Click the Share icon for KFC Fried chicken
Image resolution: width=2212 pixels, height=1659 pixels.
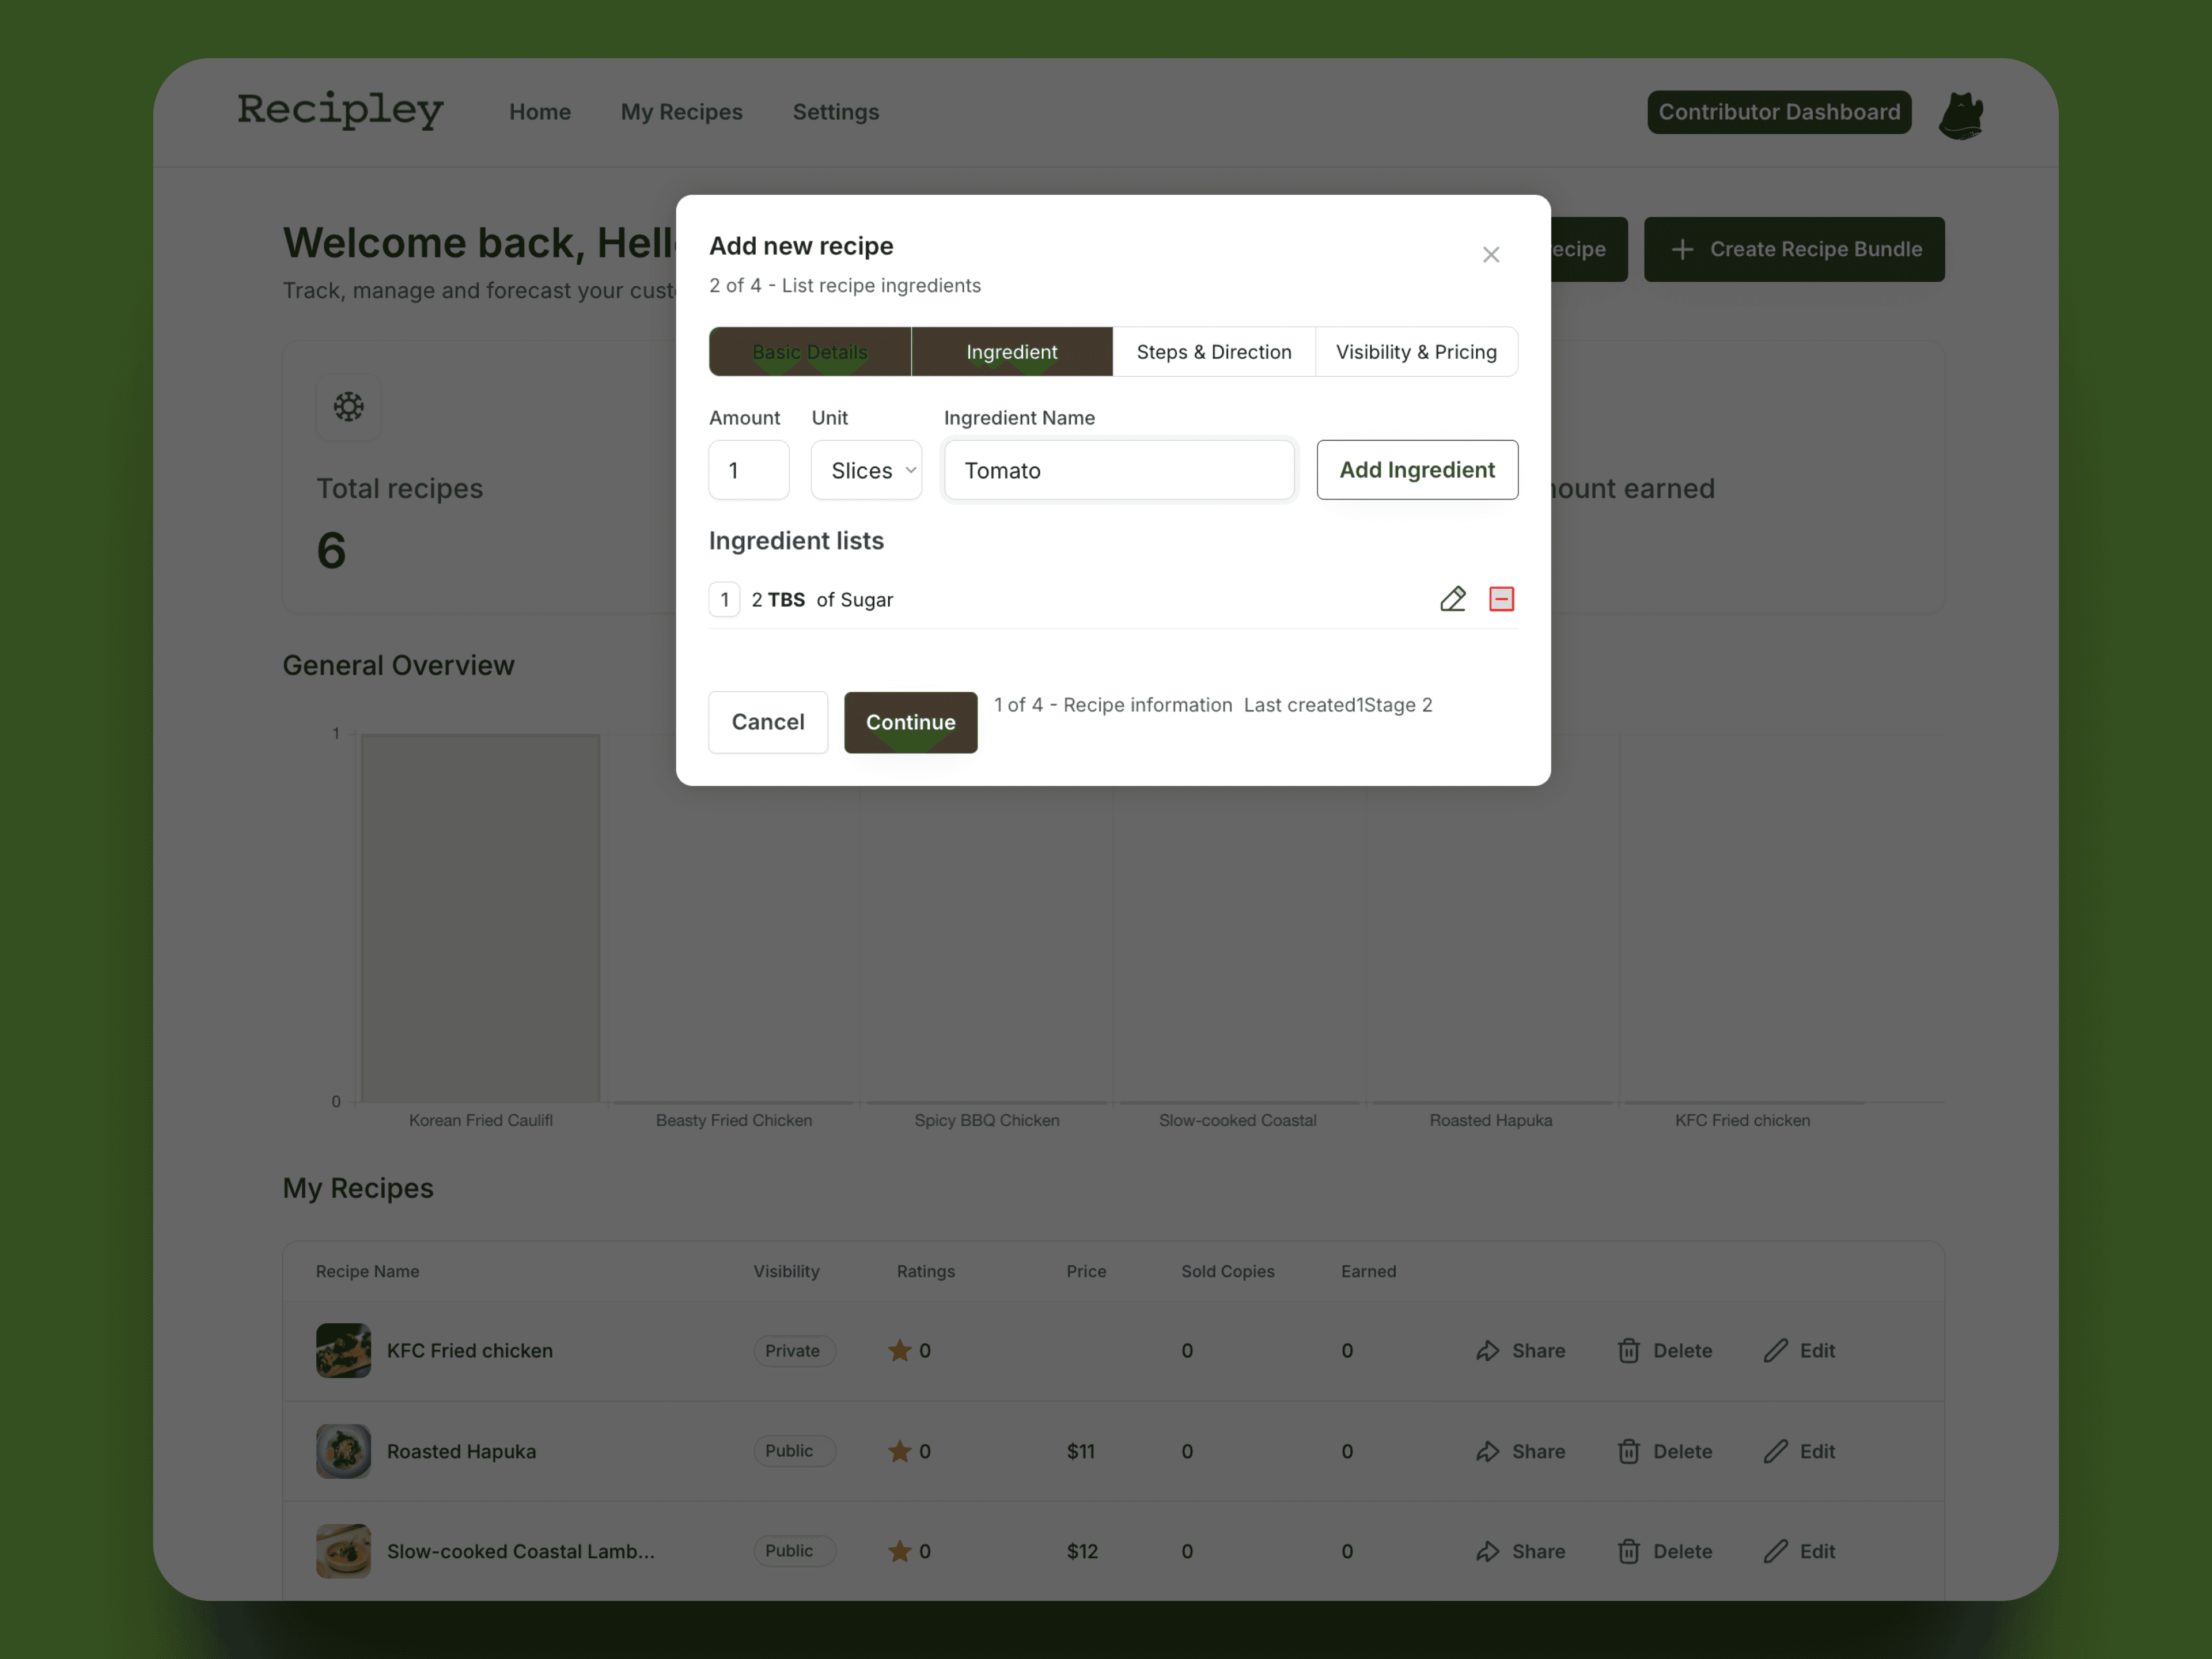pos(1488,1351)
